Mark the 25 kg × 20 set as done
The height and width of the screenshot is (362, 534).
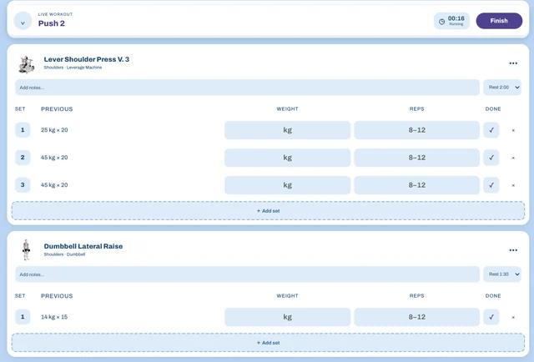[x=491, y=130]
